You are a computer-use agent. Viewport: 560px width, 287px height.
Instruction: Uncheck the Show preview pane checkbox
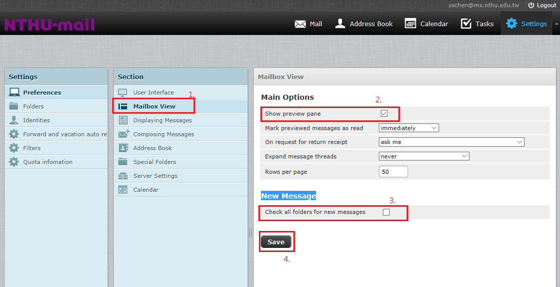(x=384, y=114)
